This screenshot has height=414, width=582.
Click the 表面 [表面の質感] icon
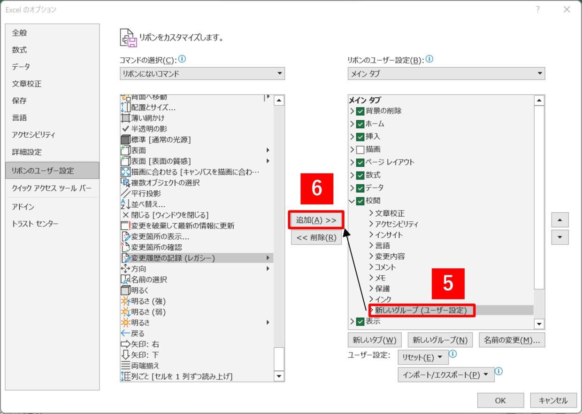click(x=125, y=161)
